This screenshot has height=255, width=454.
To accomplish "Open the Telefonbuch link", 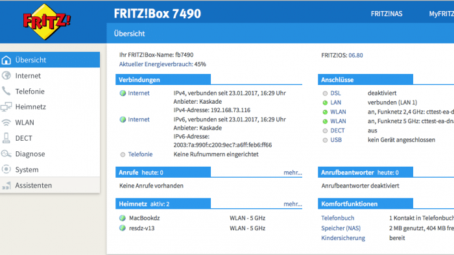I will (338, 218).
